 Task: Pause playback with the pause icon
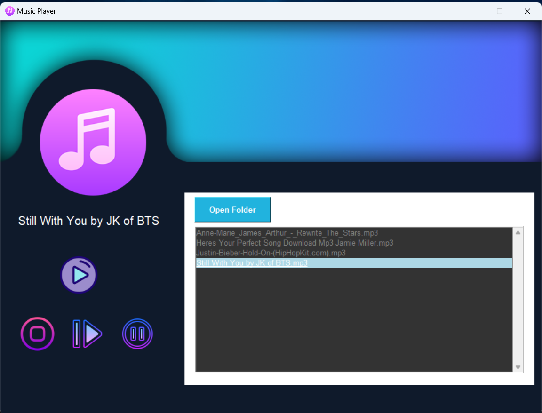137,334
